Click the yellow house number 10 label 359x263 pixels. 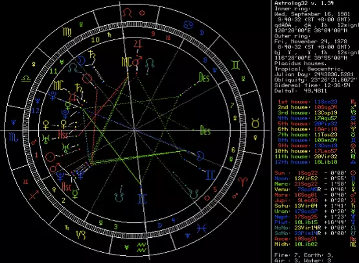coord(95,39)
